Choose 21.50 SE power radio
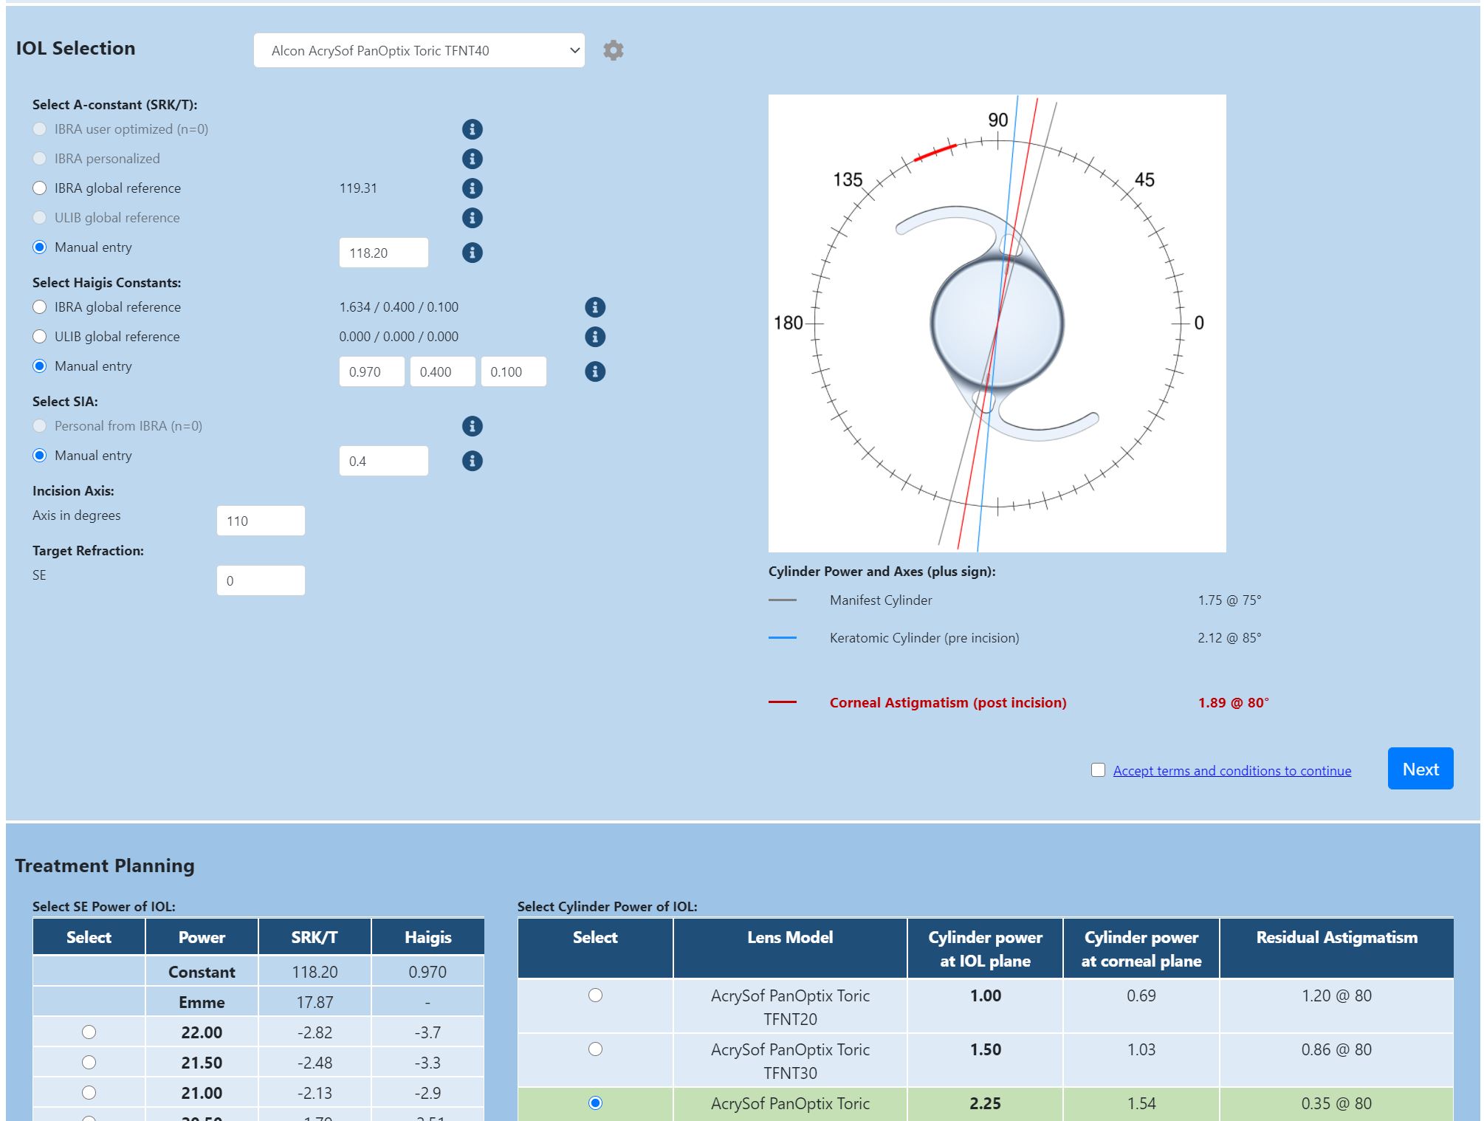The height and width of the screenshot is (1121, 1484). point(89,1062)
